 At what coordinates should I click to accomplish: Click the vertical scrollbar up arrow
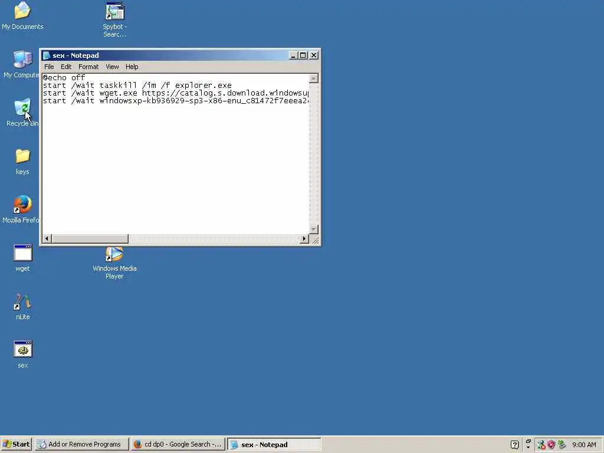[314, 78]
